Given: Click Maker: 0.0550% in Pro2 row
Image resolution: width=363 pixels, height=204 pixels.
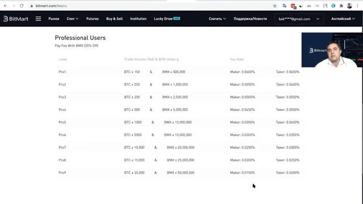Looking at the screenshot, I should [x=242, y=84].
